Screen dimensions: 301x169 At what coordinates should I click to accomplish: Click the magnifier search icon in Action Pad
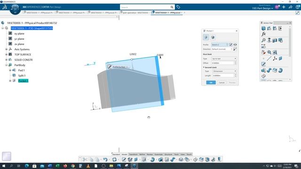click(x=263, y=40)
